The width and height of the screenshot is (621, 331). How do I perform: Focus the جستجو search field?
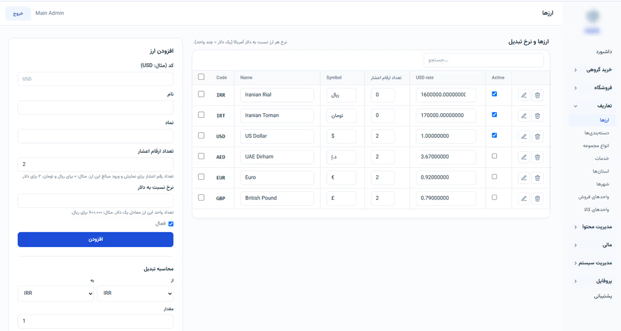pyautogui.click(x=483, y=60)
